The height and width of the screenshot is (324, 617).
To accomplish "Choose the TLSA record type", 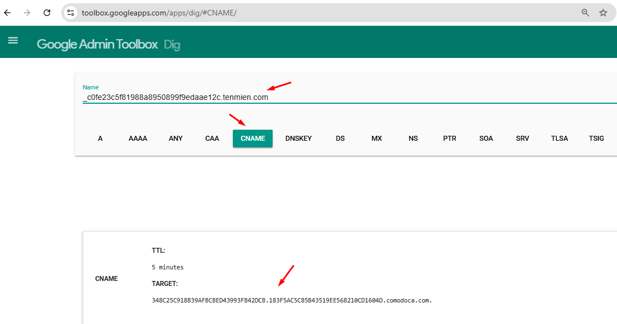I will pos(560,139).
